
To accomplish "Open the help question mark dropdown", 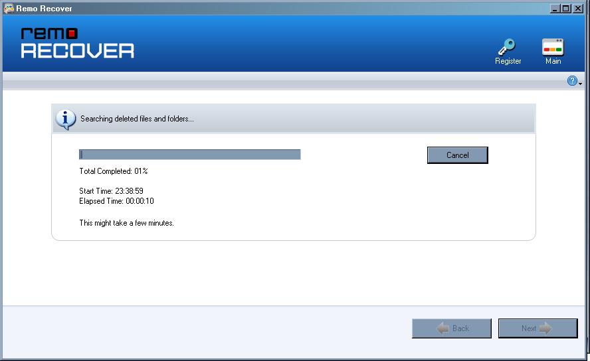I will click(574, 81).
